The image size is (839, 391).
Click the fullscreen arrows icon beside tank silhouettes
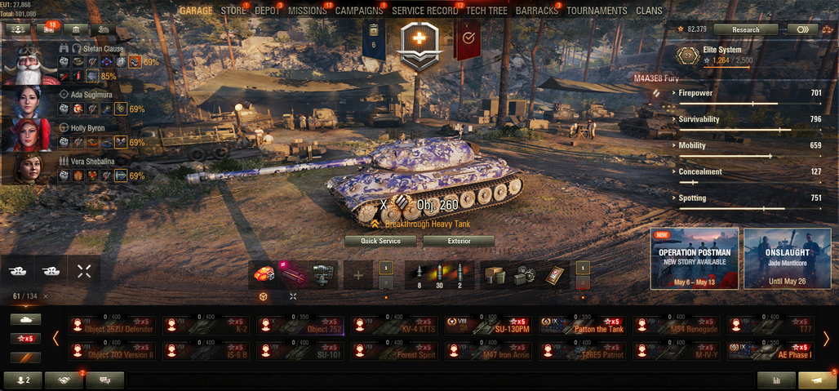(84, 271)
